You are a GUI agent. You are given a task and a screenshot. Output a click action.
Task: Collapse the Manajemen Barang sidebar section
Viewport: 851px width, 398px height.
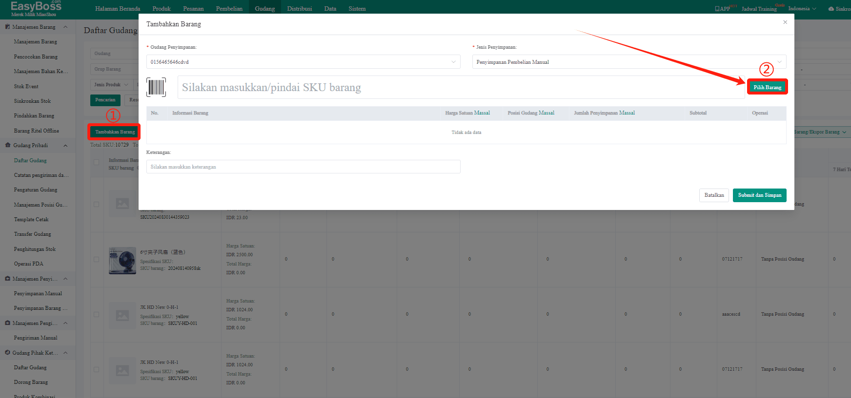[65, 27]
